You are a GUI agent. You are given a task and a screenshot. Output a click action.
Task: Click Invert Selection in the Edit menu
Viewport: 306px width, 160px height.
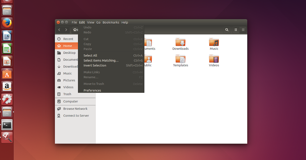coord(95,65)
